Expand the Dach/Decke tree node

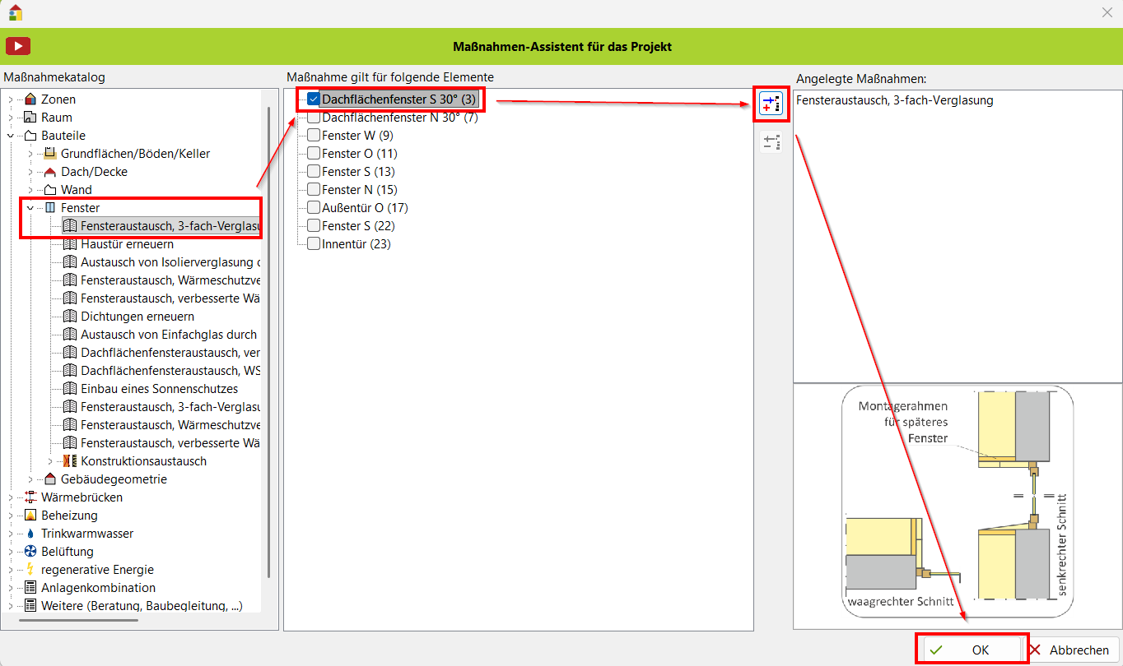(30, 172)
